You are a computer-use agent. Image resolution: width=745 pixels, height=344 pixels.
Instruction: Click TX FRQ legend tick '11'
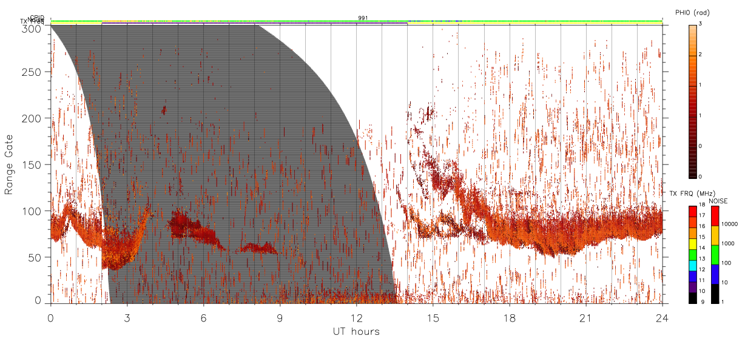tap(702, 280)
